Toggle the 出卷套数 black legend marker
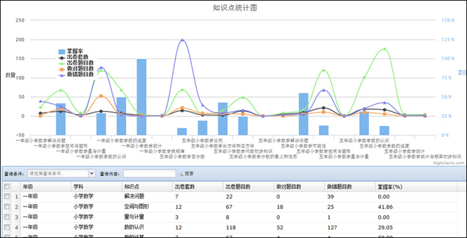 pyautogui.click(x=61, y=57)
